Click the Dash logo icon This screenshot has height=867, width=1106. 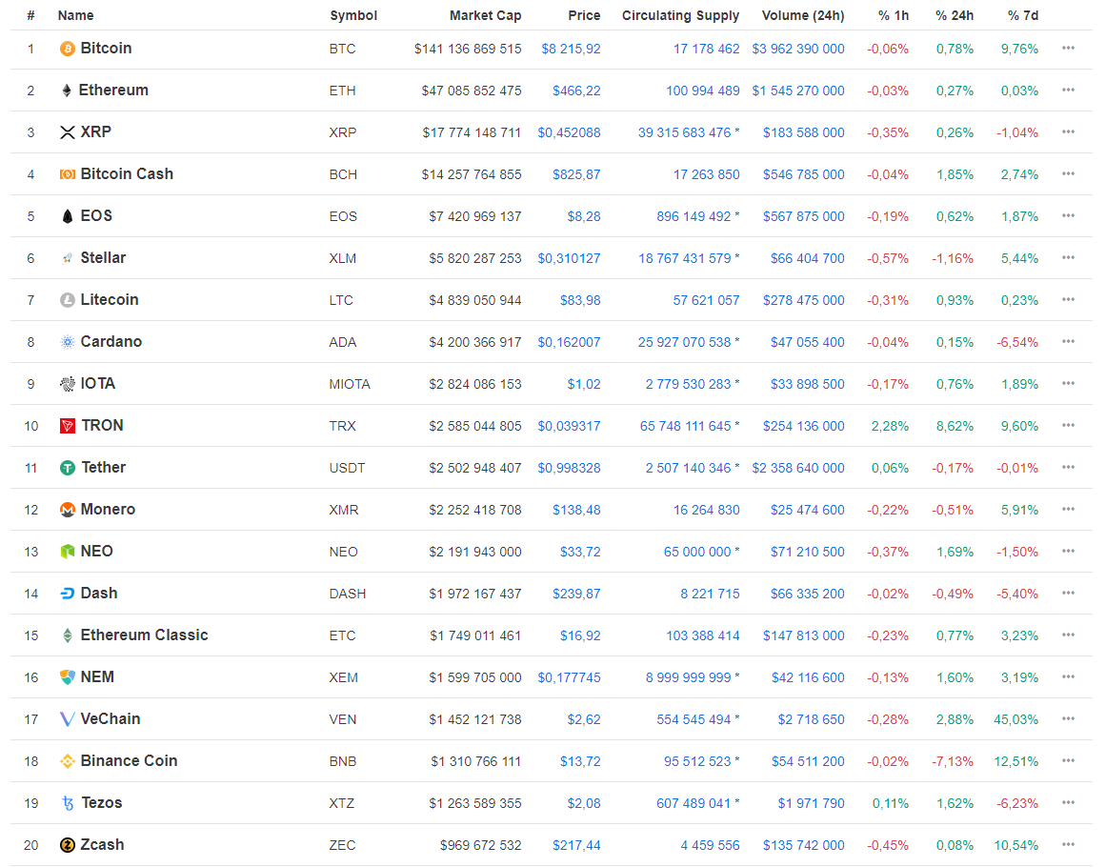point(68,594)
